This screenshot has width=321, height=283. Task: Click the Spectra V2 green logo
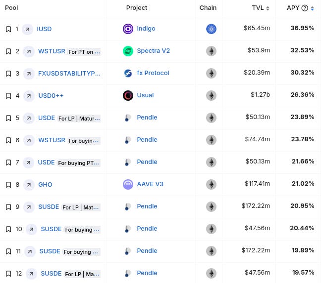128,51
